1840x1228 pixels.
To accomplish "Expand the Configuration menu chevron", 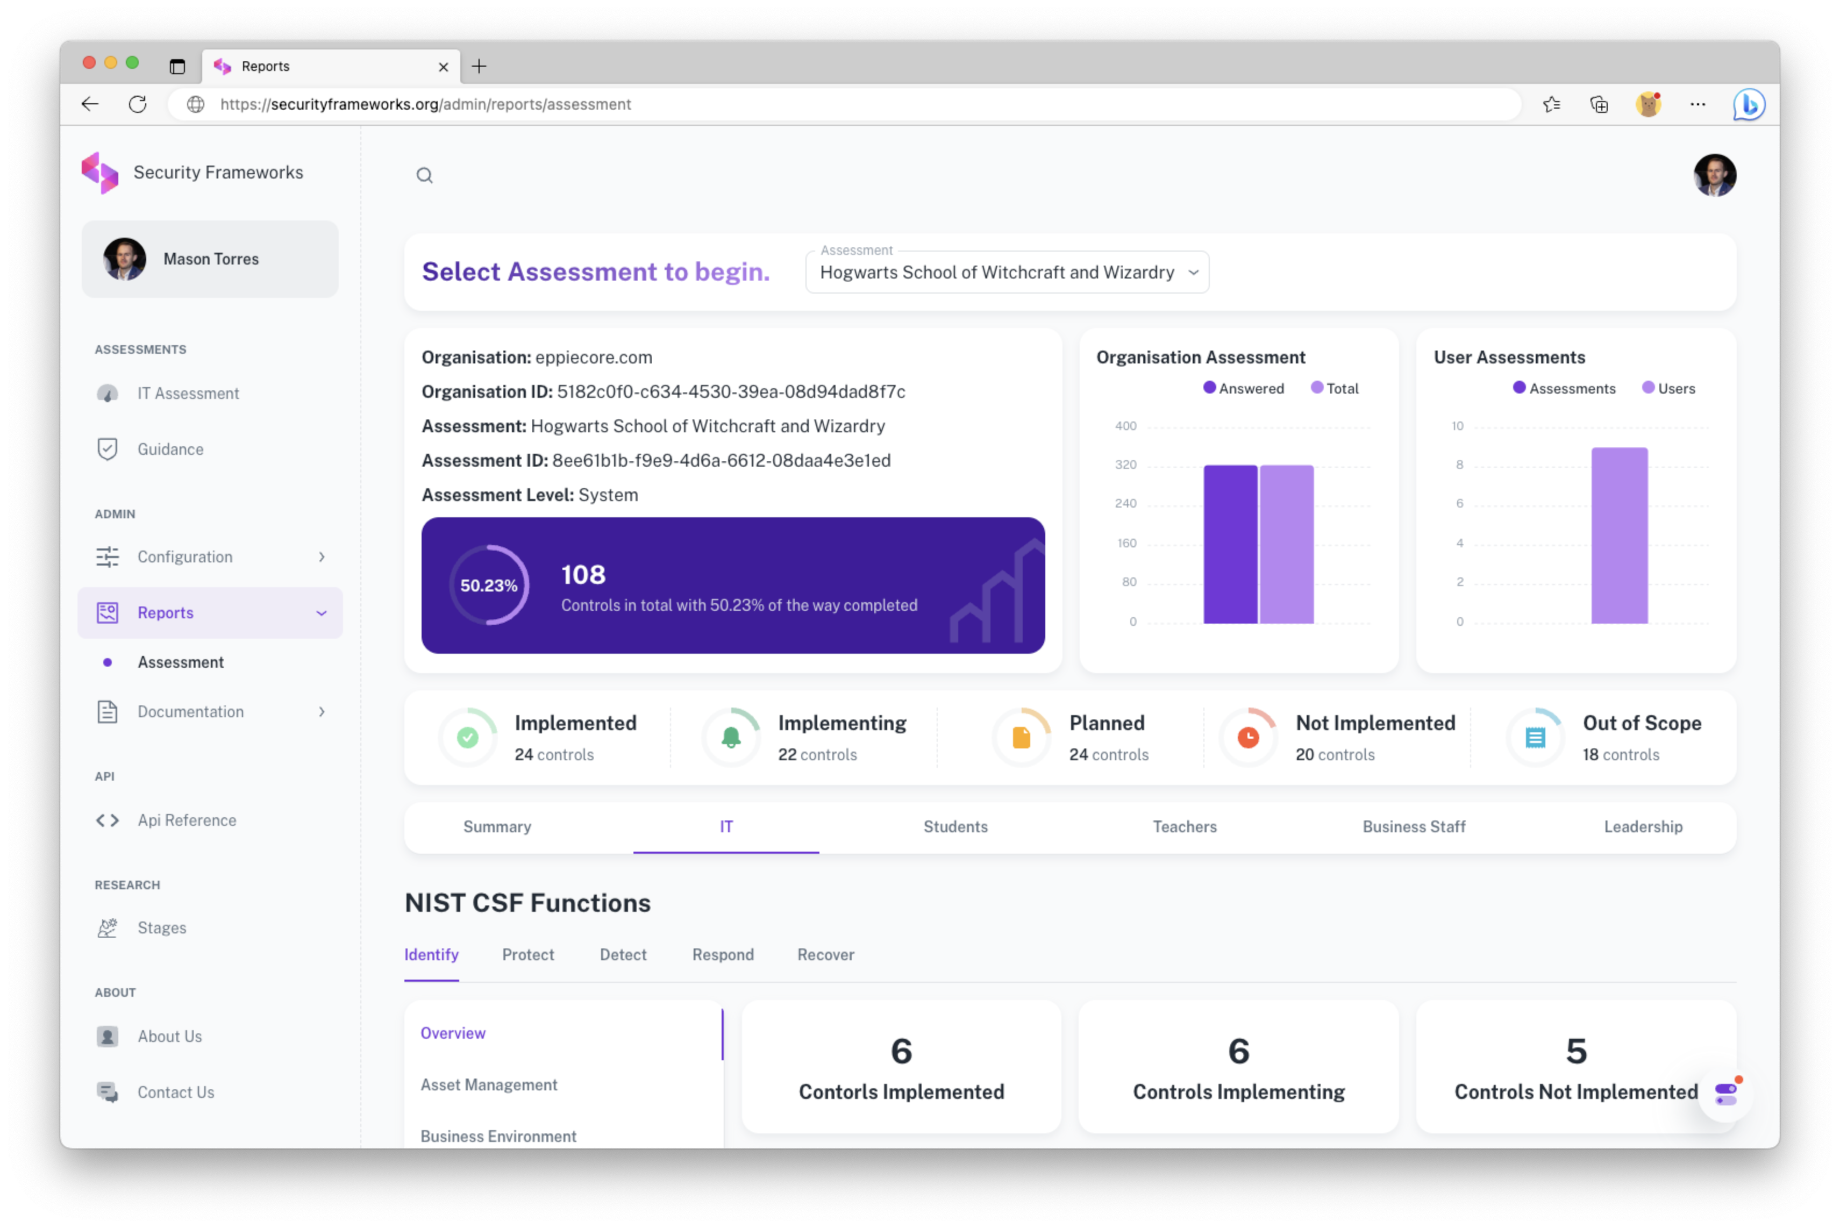I will pos(321,557).
